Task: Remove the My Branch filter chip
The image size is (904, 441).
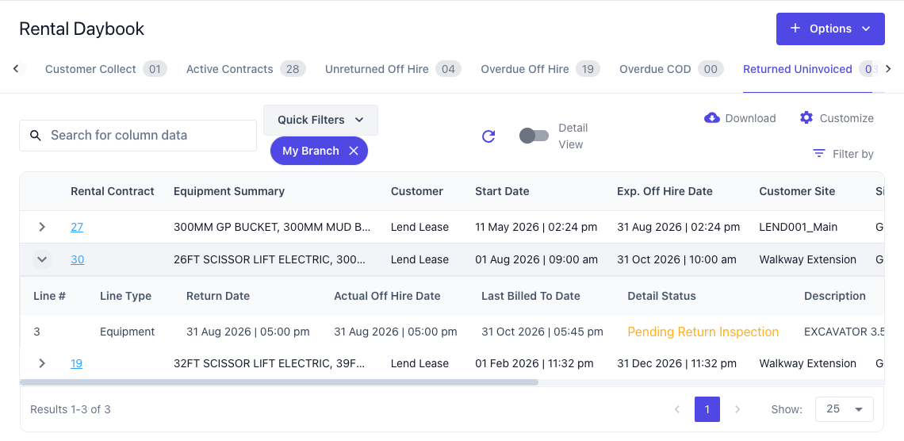Action: [x=354, y=151]
